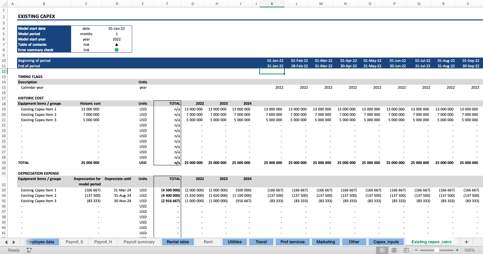Select the EXISTING CAPEX title cell
483x254 pixels.
pyautogui.click(x=37, y=16)
